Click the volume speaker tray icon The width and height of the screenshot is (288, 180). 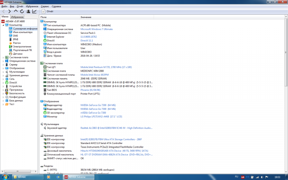pos(262,177)
